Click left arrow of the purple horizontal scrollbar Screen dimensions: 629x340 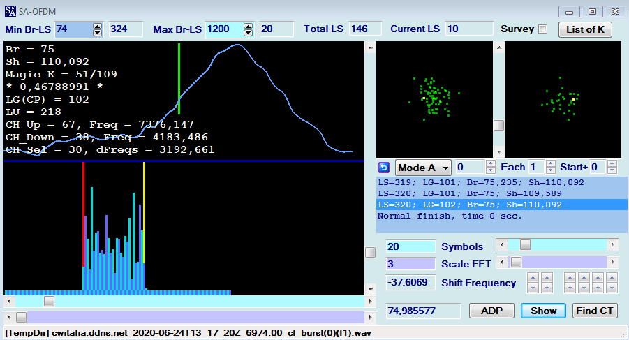click(9, 317)
